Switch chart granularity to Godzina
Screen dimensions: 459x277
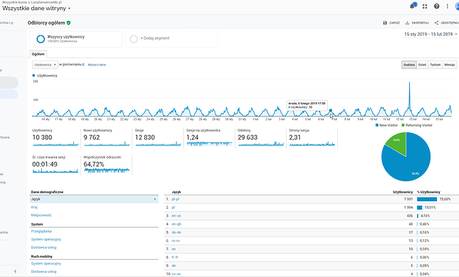[x=408, y=64]
